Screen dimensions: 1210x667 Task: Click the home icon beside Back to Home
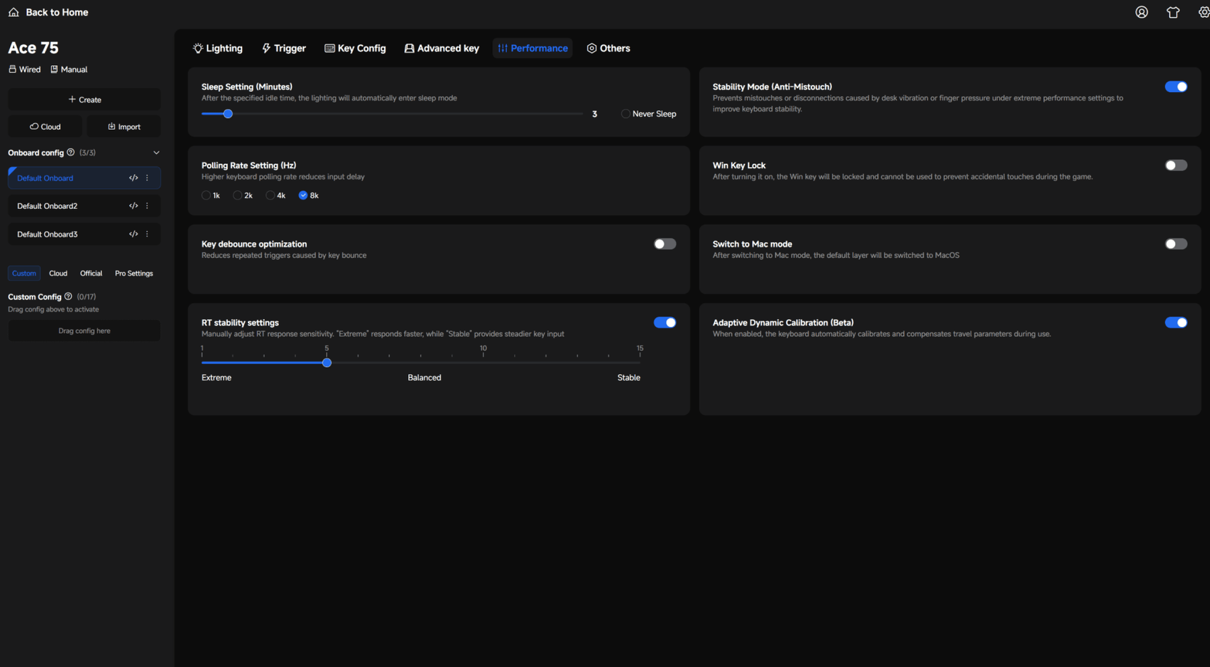click(x=13, y=12)
